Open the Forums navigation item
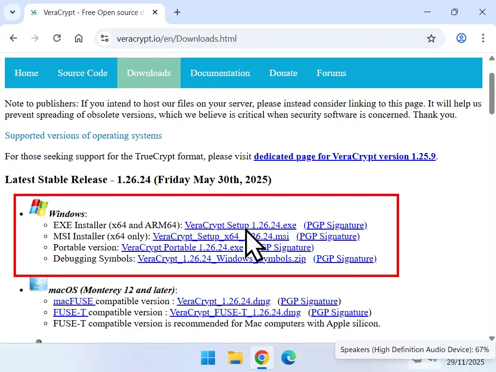The height and width of the screenshot is (372, 496). 331,73
